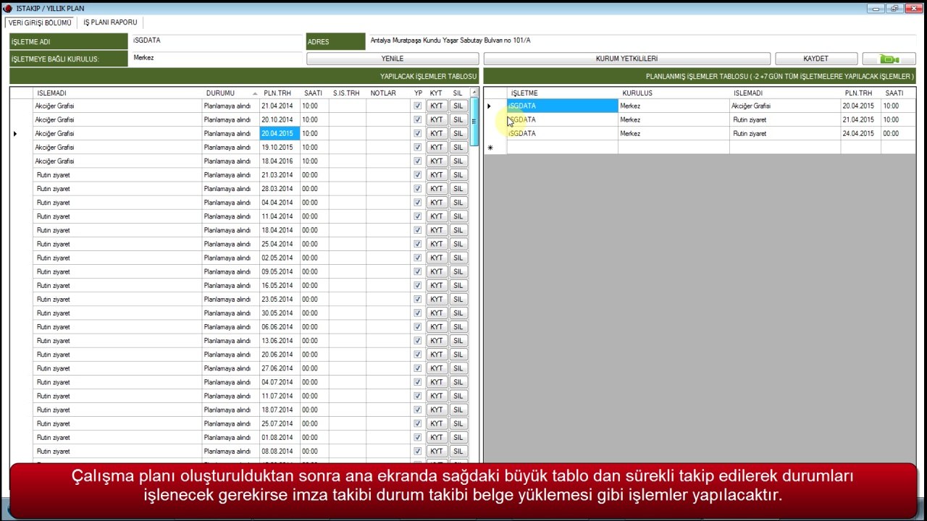Click KYT for Rutin ziyaret 25.04.2014
This screenshot has width=927, height=521.
436,244
